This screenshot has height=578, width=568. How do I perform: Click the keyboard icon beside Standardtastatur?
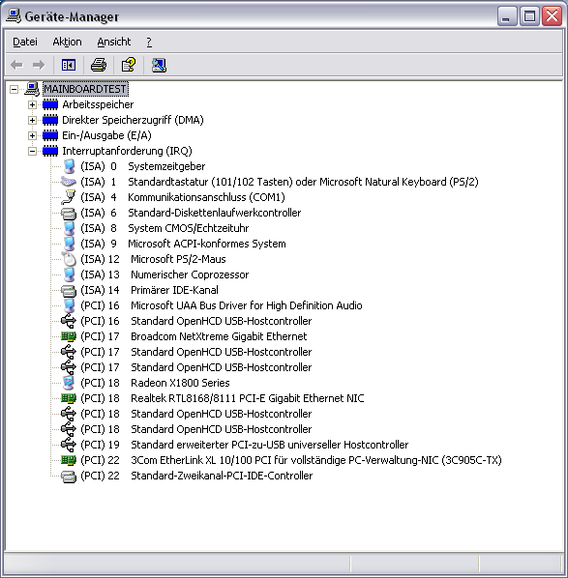(x=69, y=182)
